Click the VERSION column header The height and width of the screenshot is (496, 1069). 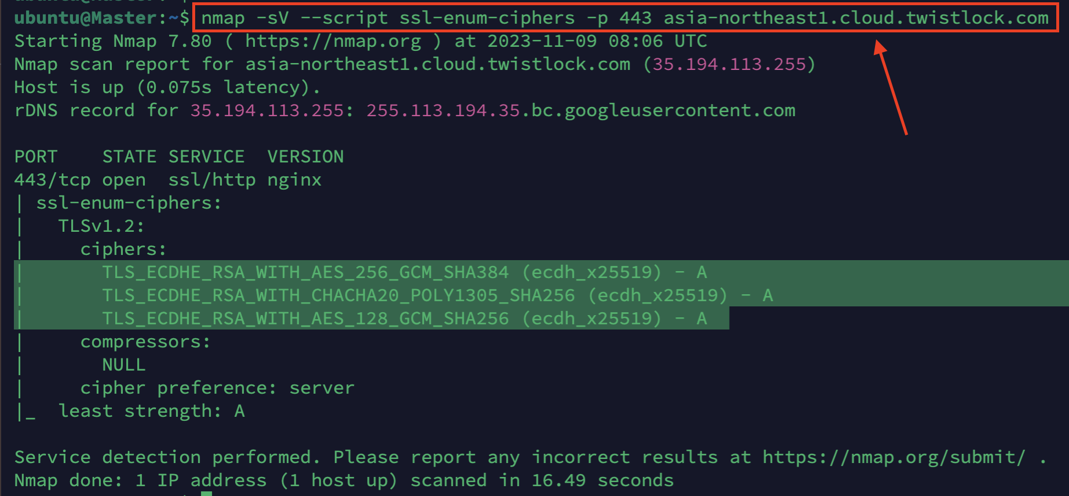pyautogui.click(x=305, y=157)
